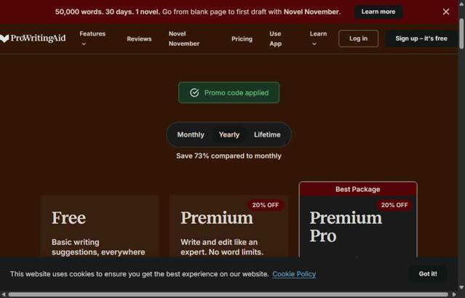Open the Cookie Policy link
This screenshot has height=298, width=465.
pos(294,274)
